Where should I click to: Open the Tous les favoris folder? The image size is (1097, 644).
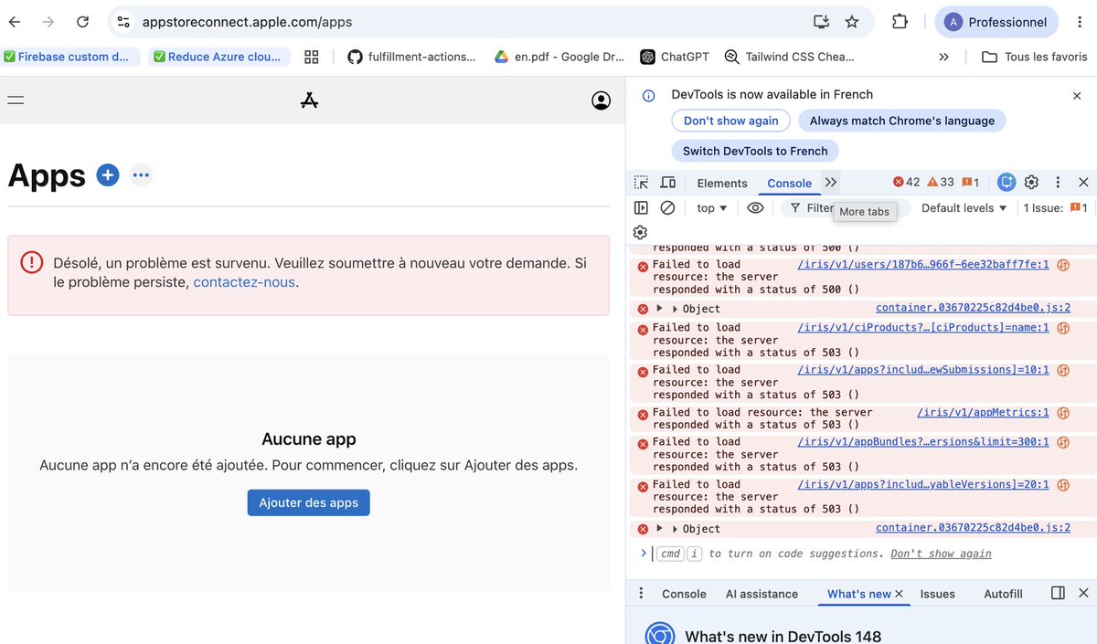(1034, 57)
